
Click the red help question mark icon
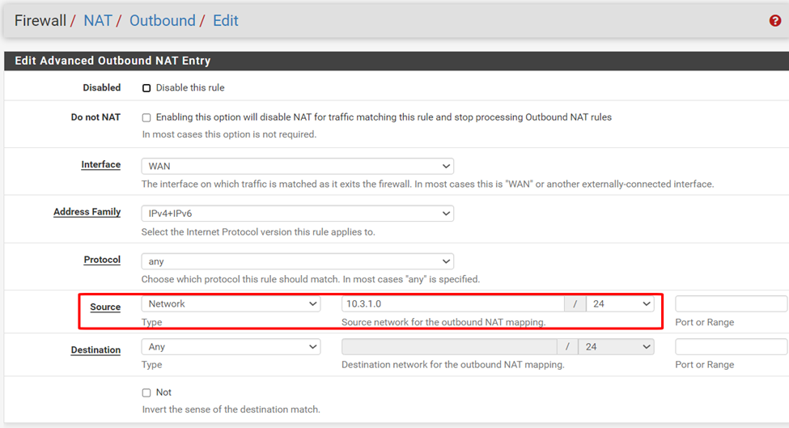pos(774,21)
